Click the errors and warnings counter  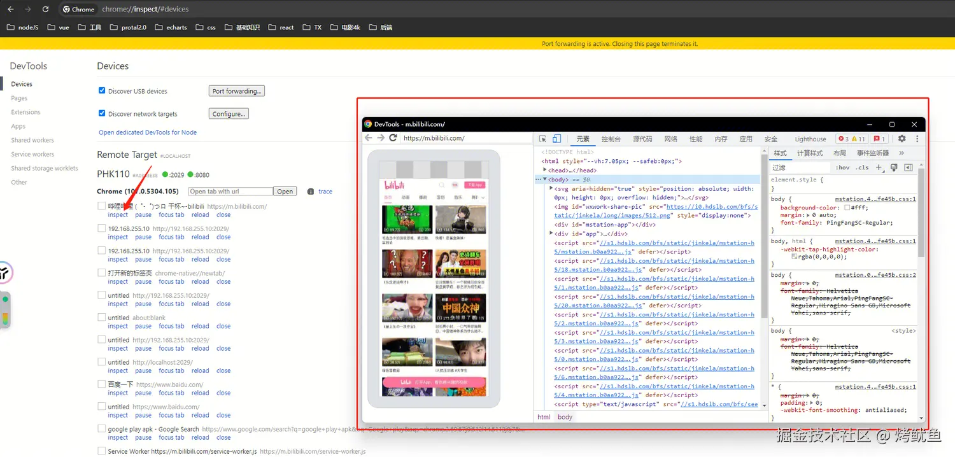click(851, 139)
